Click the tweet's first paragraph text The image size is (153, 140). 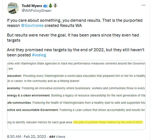point(75,23)
